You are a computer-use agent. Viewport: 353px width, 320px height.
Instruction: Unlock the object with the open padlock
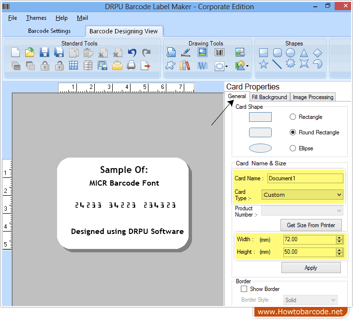pyautogui.click(x=59, y=66)
